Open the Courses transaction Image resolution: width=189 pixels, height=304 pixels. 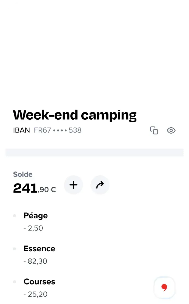point(94,288)
